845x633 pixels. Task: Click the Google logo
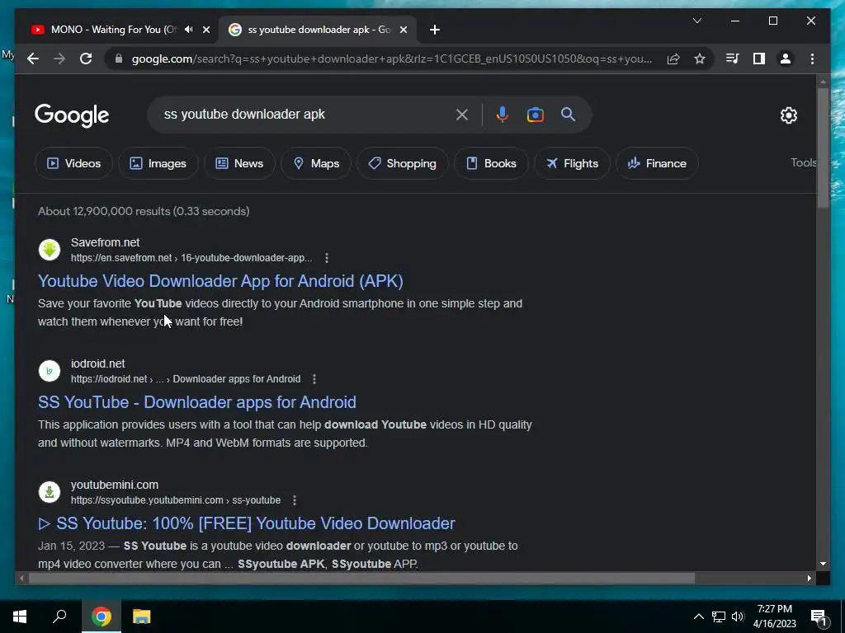point(72,115)
